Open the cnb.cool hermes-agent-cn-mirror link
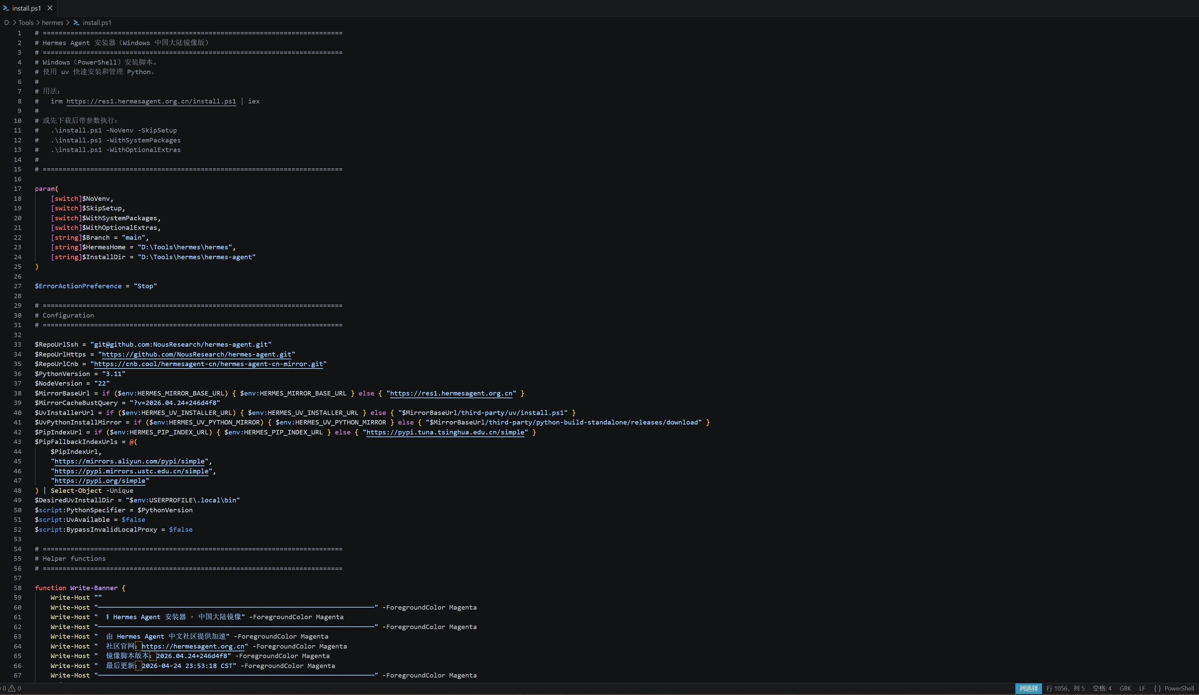1199x695 pixels. point(209,364)
